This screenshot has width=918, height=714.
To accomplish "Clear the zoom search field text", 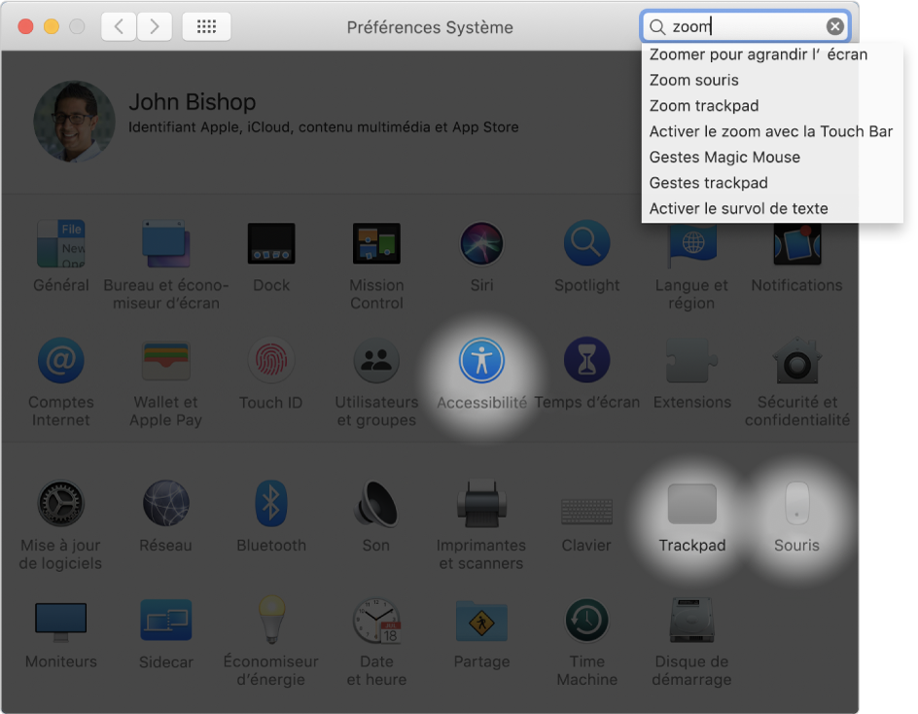I will click(x=835, y=26).
